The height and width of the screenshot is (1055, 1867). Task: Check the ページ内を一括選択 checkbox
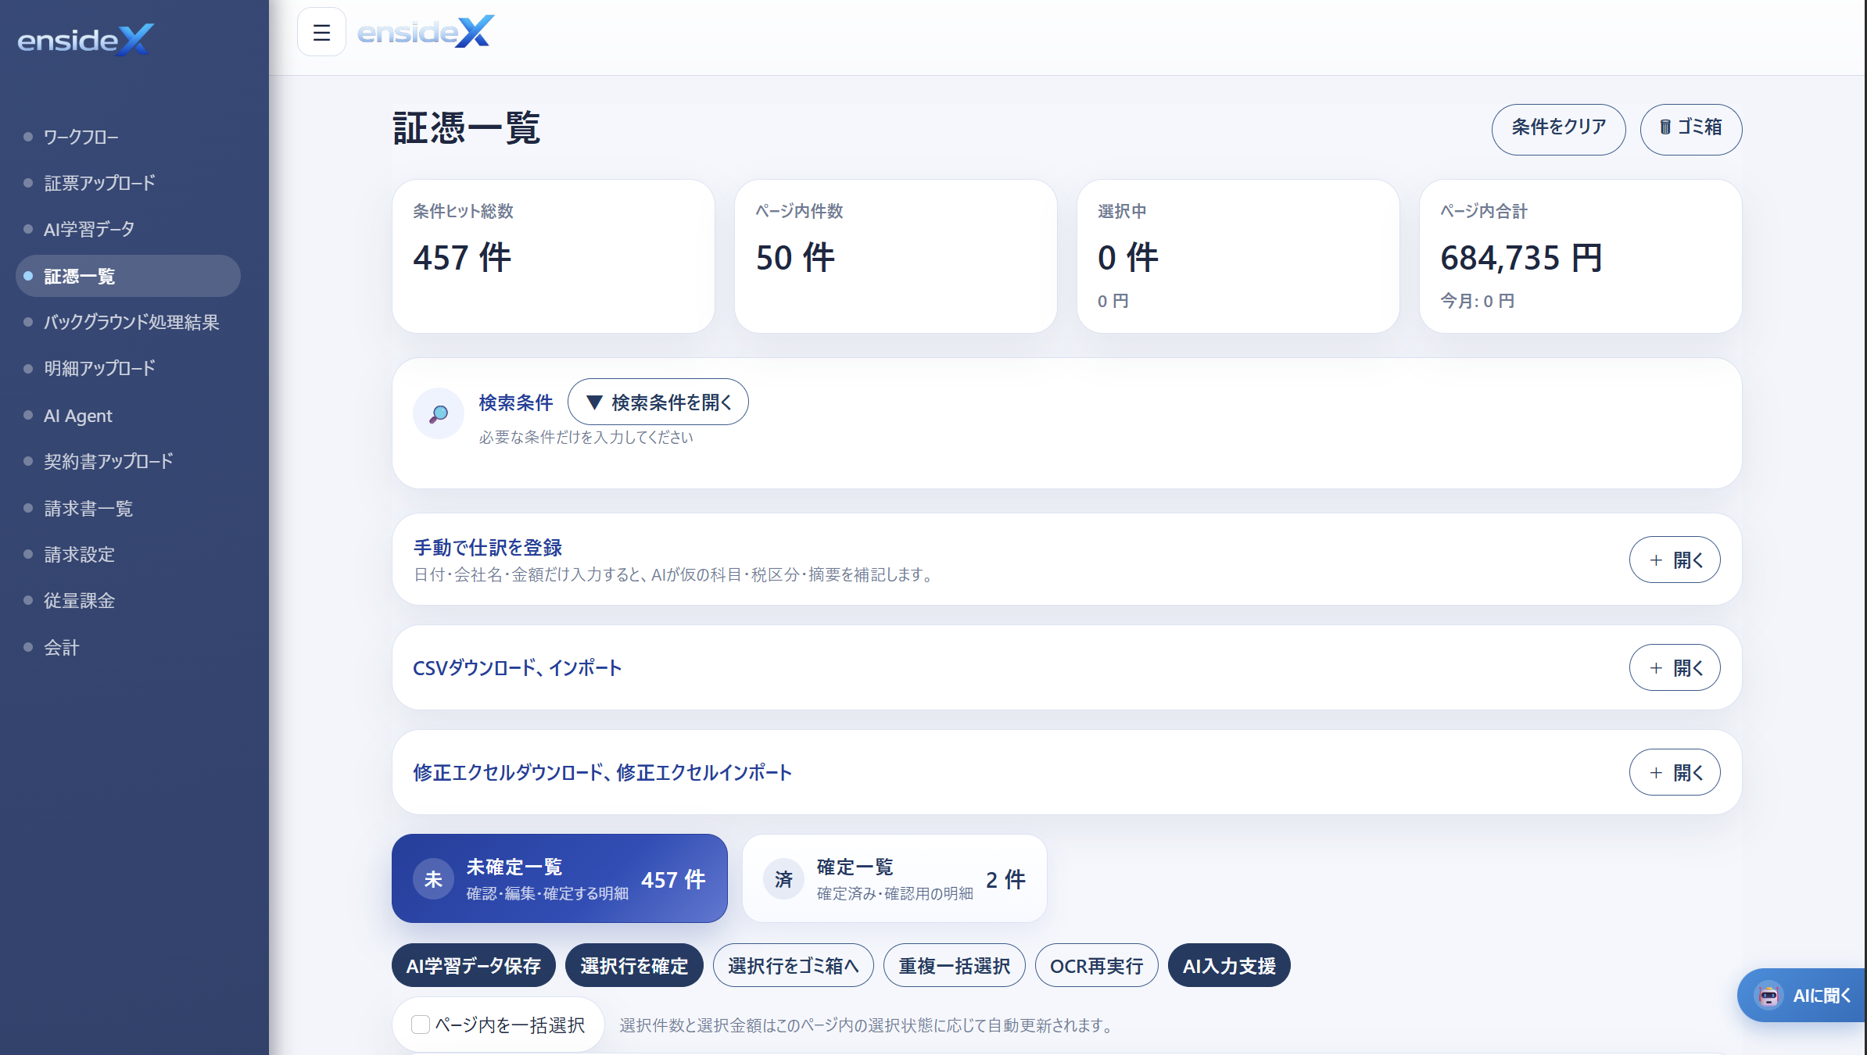click(421, 1025)
